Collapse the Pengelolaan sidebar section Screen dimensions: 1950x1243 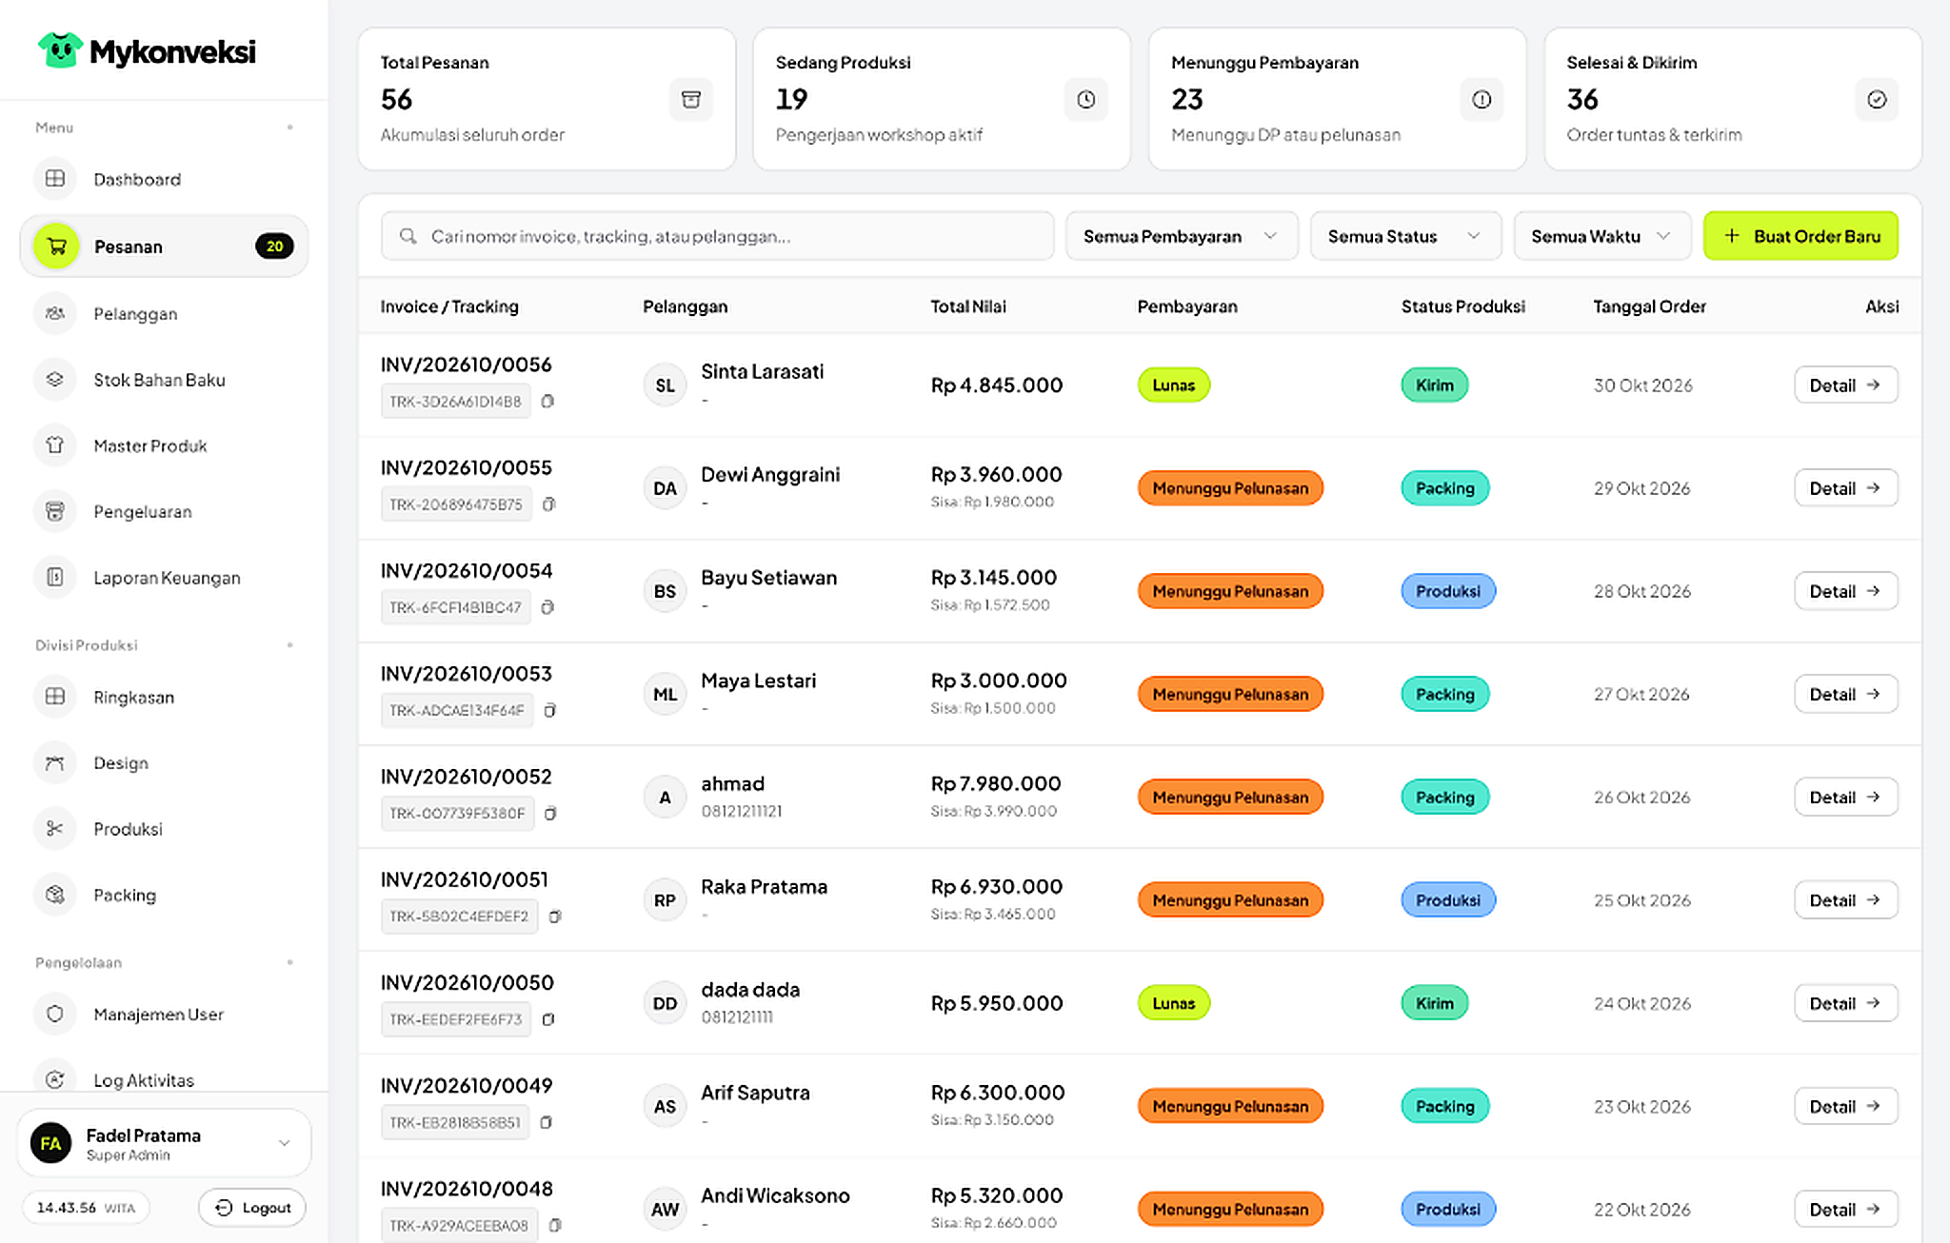click(x=289, y=962)
